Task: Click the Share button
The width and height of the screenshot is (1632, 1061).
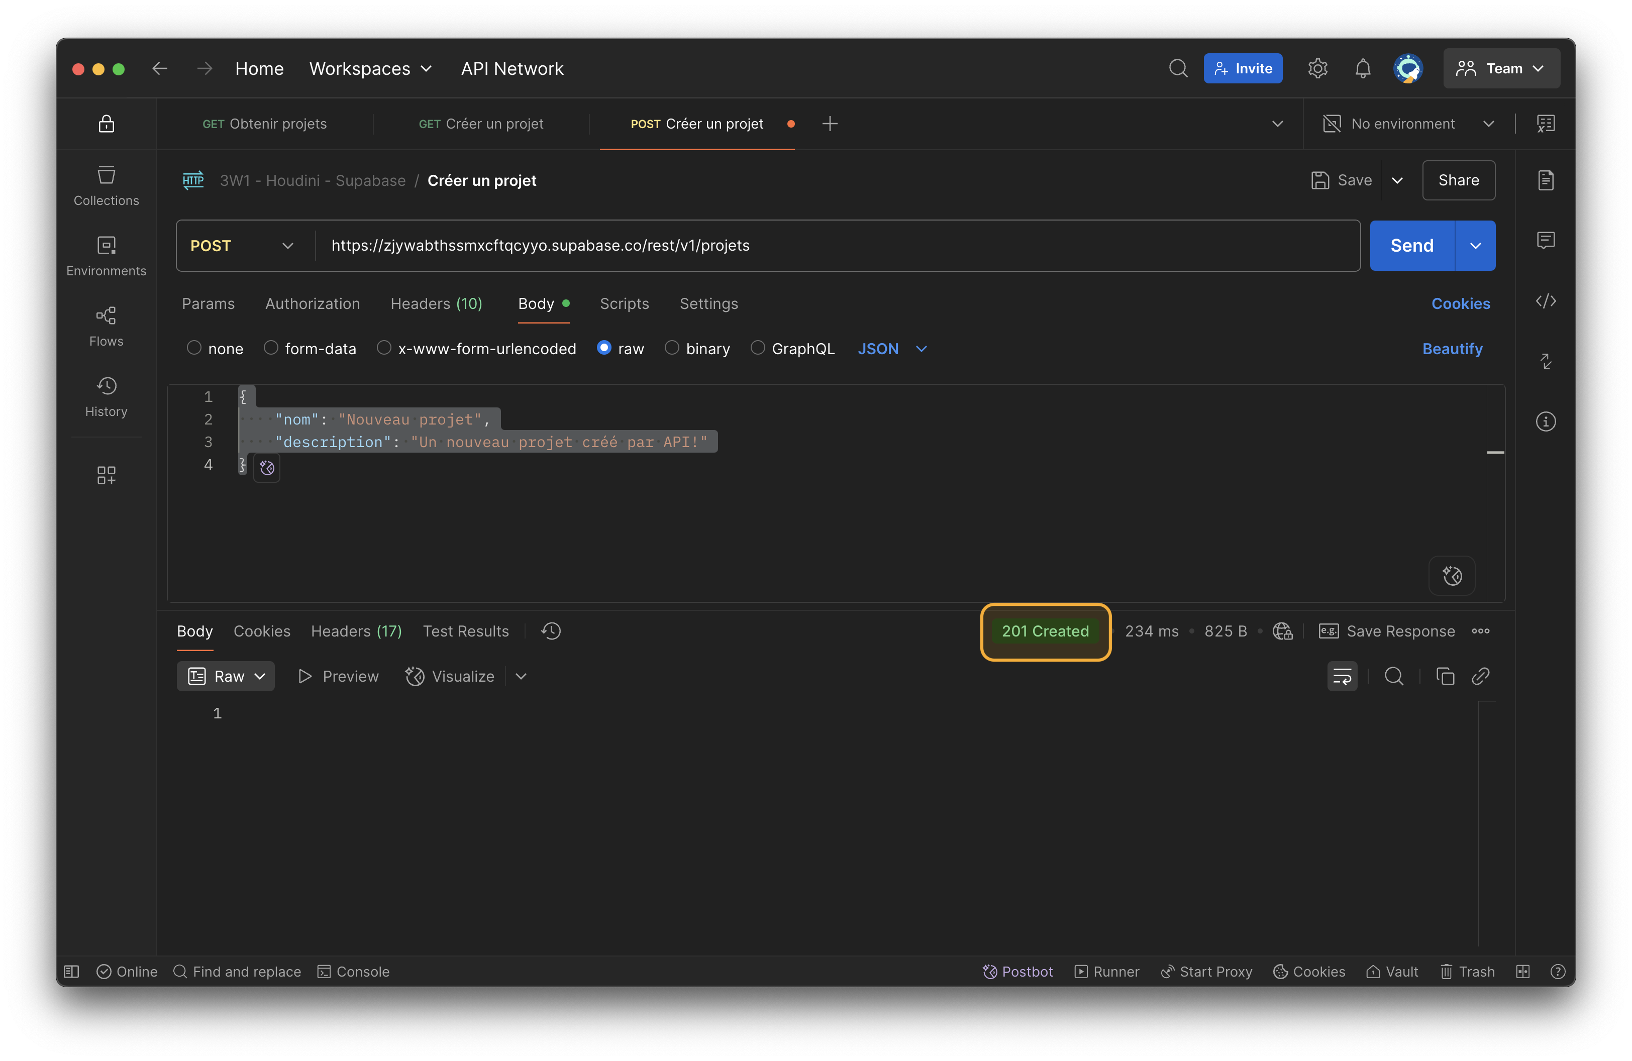Action: coord(1459,180)
